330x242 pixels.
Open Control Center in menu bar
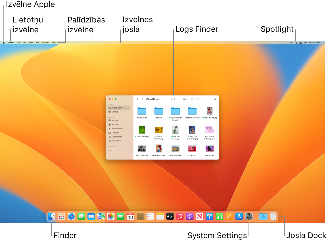point(300,43)
